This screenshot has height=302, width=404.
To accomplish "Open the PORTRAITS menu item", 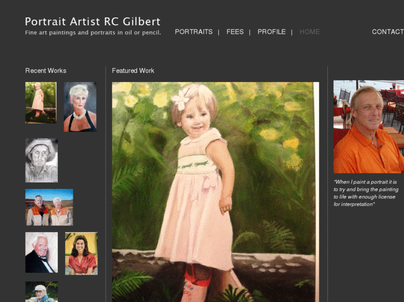I will pos(194,32).
